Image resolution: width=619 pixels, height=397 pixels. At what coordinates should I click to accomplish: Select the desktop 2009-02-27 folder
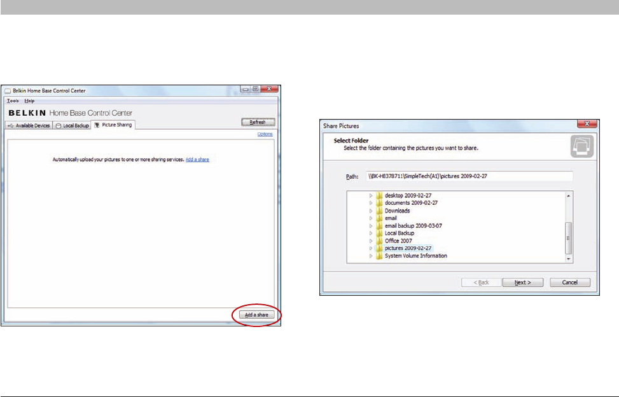coord(408,196)
